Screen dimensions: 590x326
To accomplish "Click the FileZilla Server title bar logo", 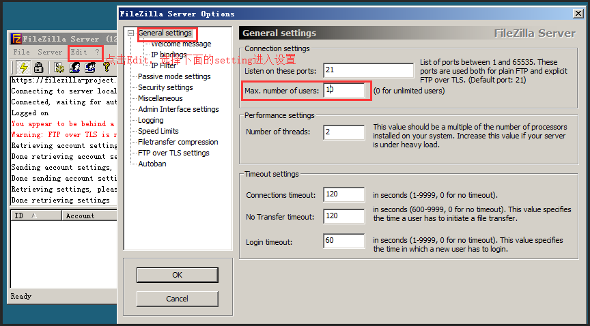I will (x=16, y=39).
